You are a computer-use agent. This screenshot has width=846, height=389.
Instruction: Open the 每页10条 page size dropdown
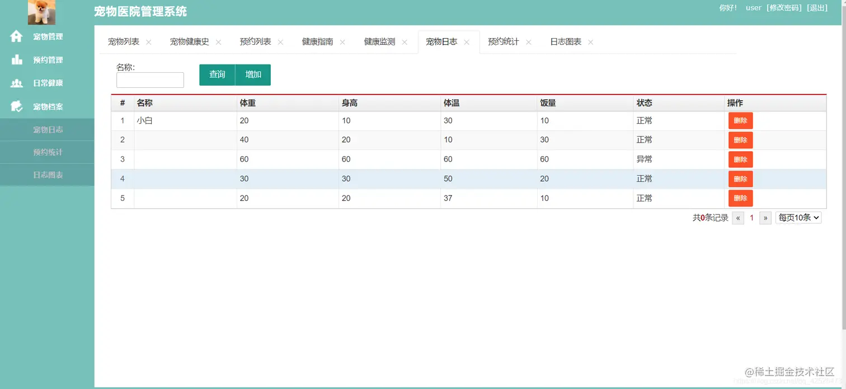[798, 218]
